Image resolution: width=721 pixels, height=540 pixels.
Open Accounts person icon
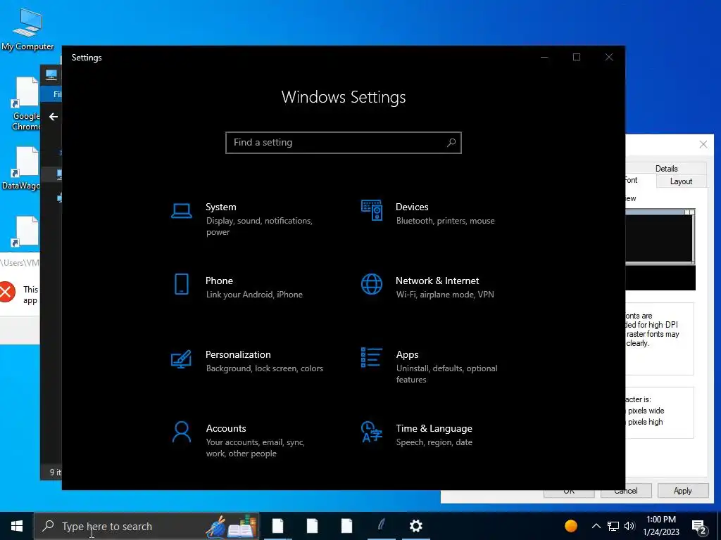point(182,432)
